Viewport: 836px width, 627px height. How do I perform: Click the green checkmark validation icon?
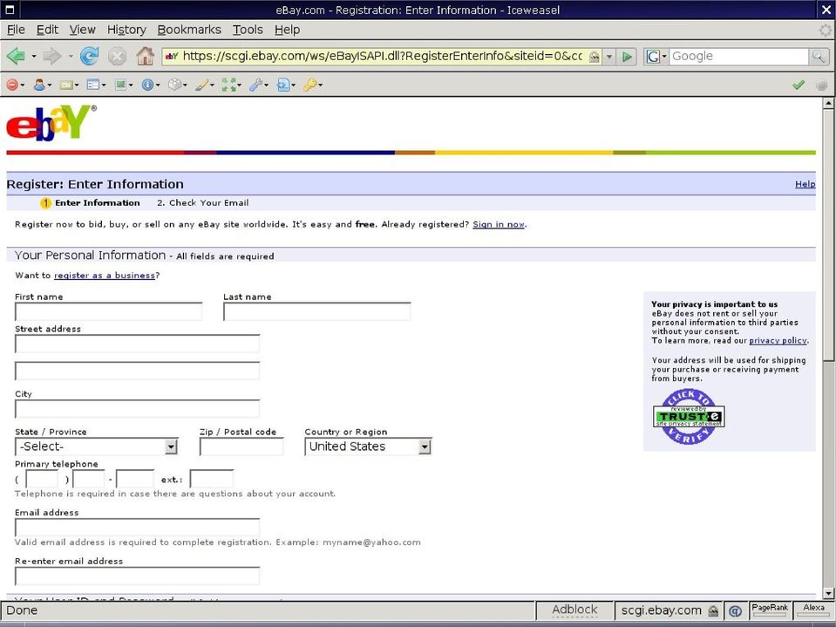point(799,85)
